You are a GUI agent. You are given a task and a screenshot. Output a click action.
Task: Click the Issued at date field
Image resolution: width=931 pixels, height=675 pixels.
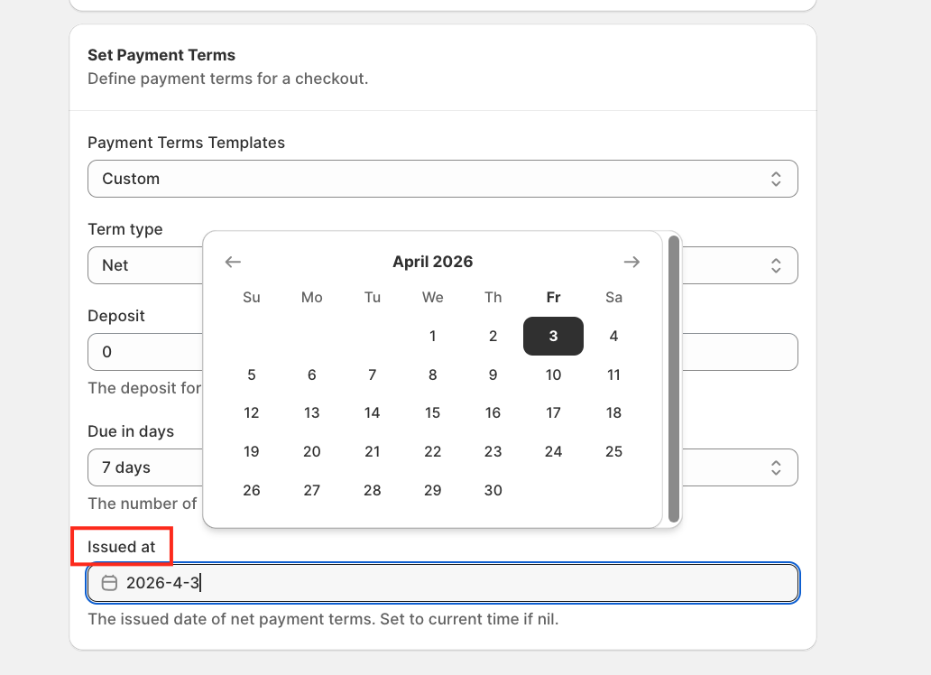pos(451,583)
